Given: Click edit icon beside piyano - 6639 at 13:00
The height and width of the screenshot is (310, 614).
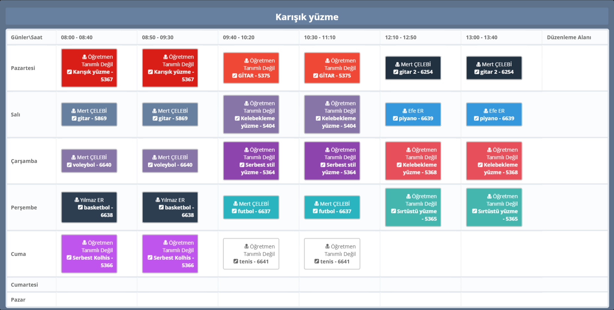Looking at the screenshot, I should coord(476,118).
